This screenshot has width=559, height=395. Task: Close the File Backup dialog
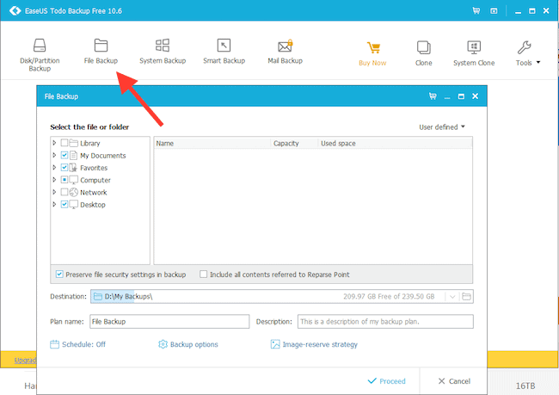[x=475, y=96]
